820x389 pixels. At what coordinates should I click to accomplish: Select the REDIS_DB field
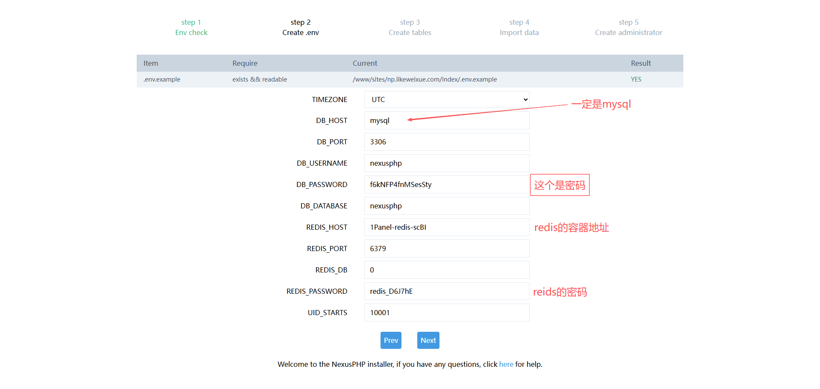point(446,270)
